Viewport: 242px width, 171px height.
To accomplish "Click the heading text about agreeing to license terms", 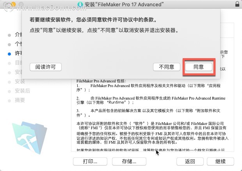I will (93, 20).
